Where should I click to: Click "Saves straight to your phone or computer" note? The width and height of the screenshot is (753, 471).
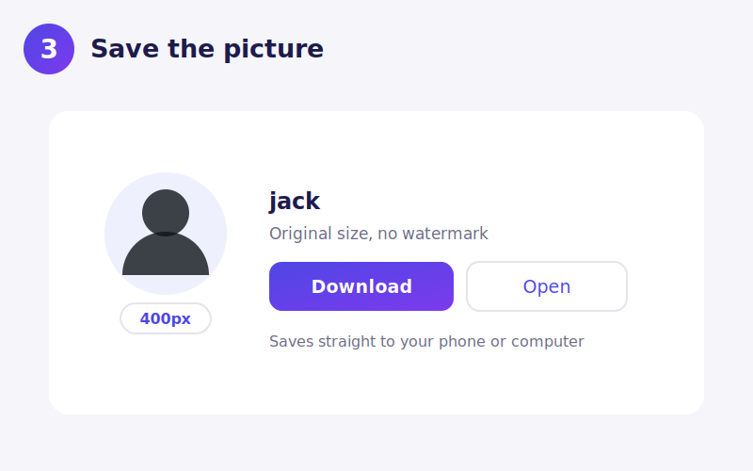(426, 342)
